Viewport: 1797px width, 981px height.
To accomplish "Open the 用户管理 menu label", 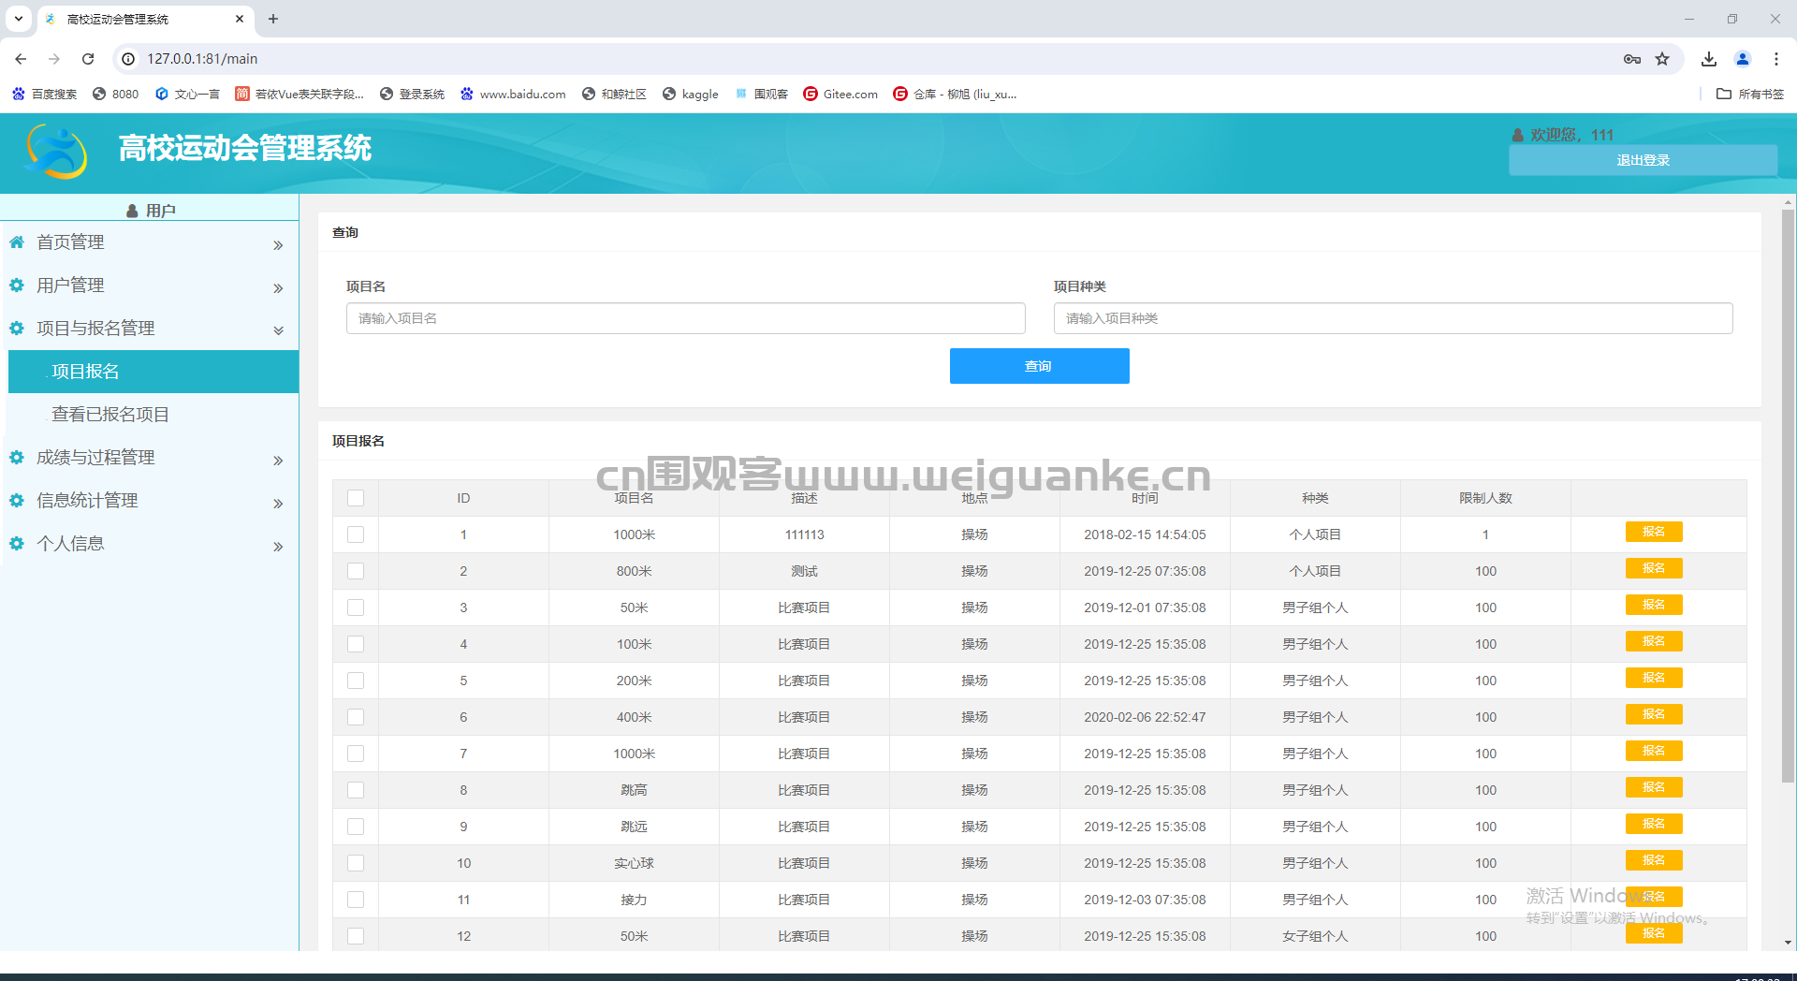I will coord(70,285).
